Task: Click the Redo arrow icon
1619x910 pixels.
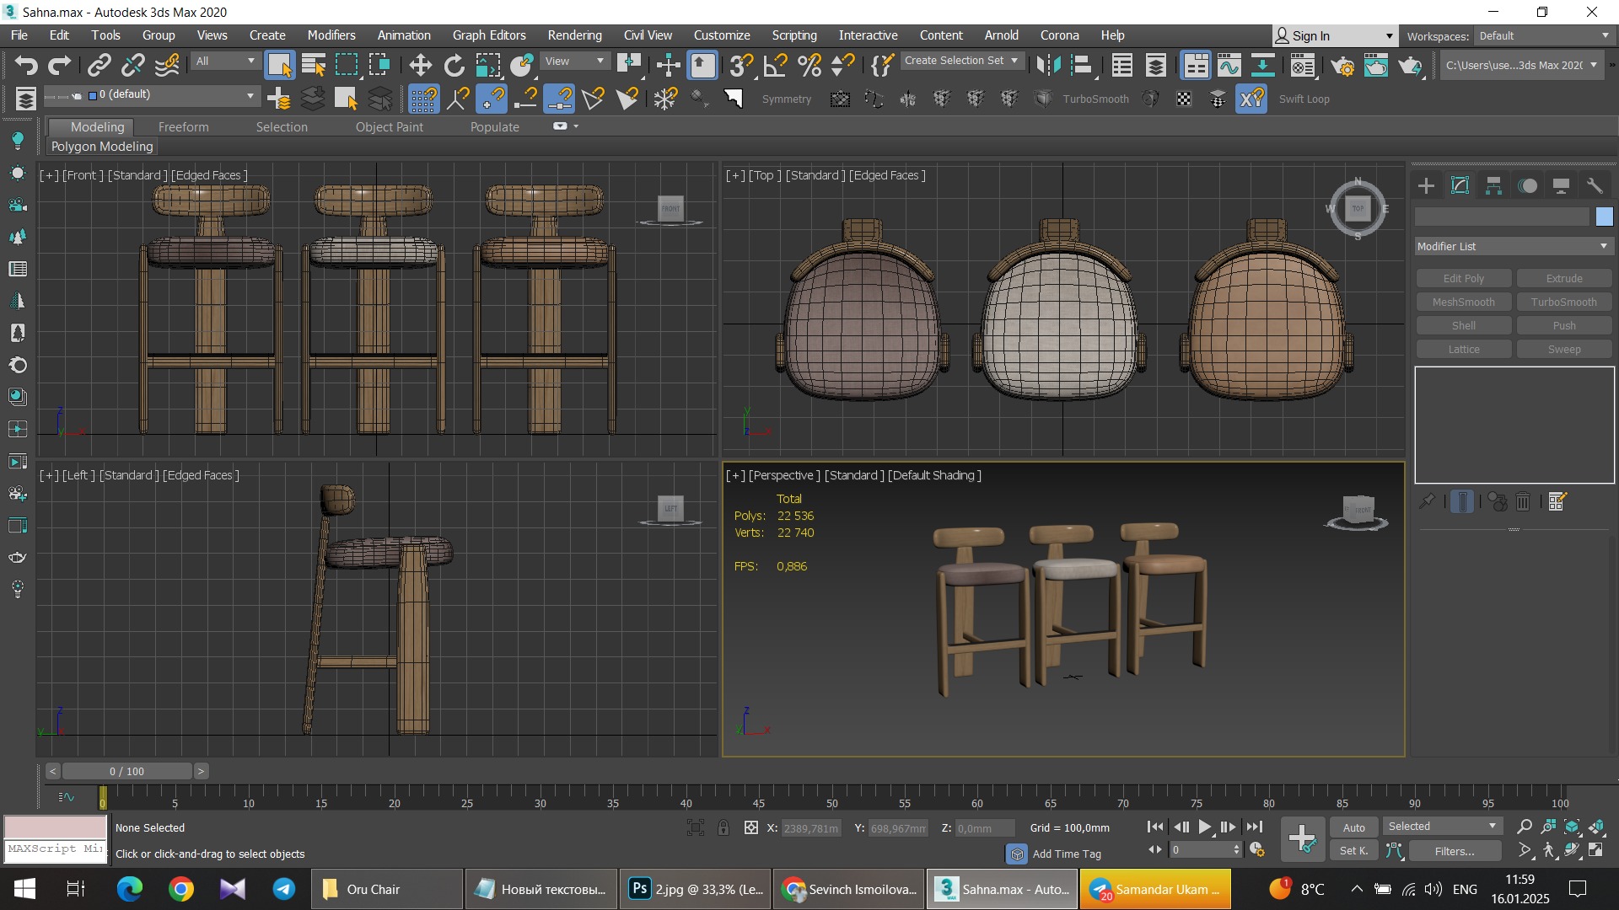Action: click(x=59, y=65)
